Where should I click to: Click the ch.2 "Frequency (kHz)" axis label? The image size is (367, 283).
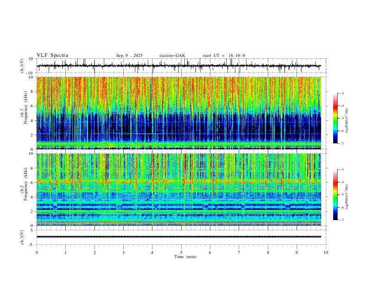point(25,184)
